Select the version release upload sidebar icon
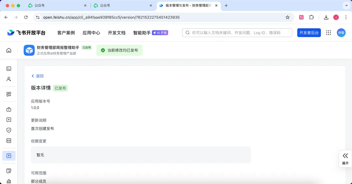The image size is (352, 184). point(9,156)
